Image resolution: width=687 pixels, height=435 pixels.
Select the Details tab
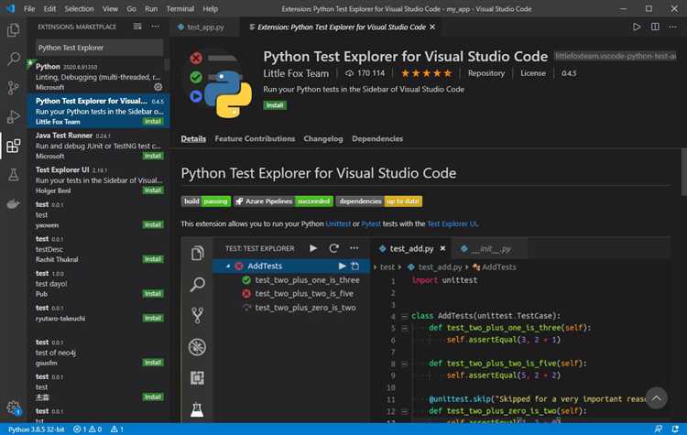pyautogui.click(x=193, y=138)
